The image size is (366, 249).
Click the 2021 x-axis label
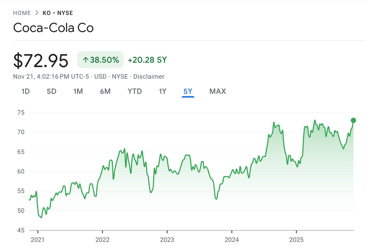point(38,240)
